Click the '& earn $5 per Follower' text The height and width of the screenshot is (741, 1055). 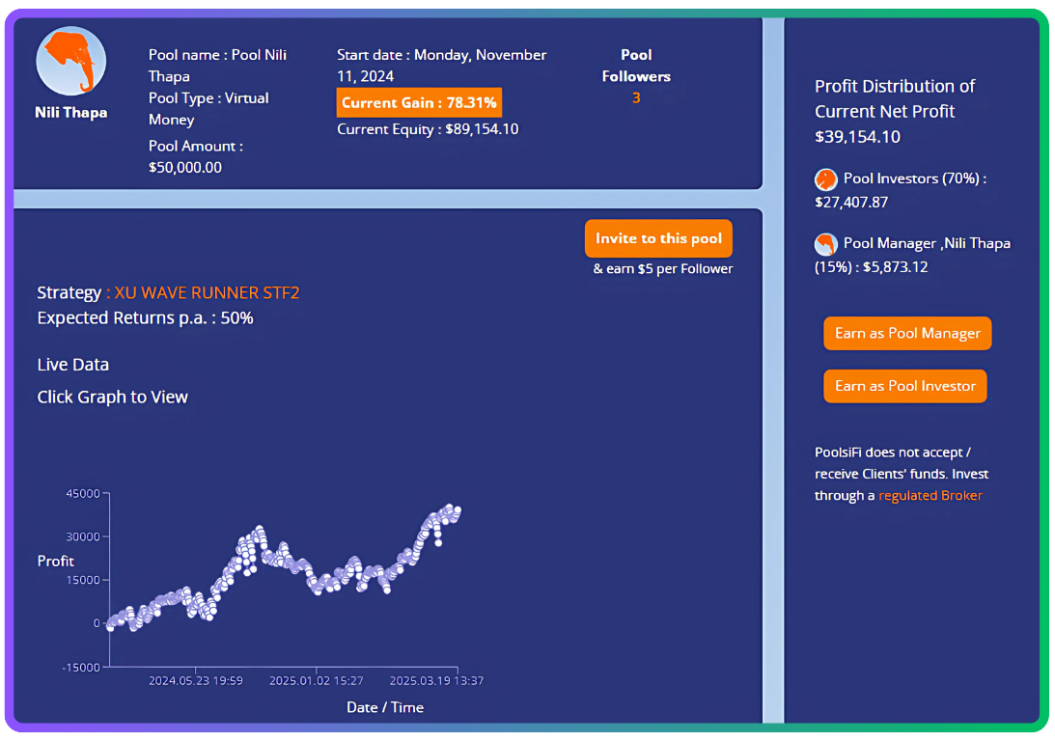click(x=663, y=269)
